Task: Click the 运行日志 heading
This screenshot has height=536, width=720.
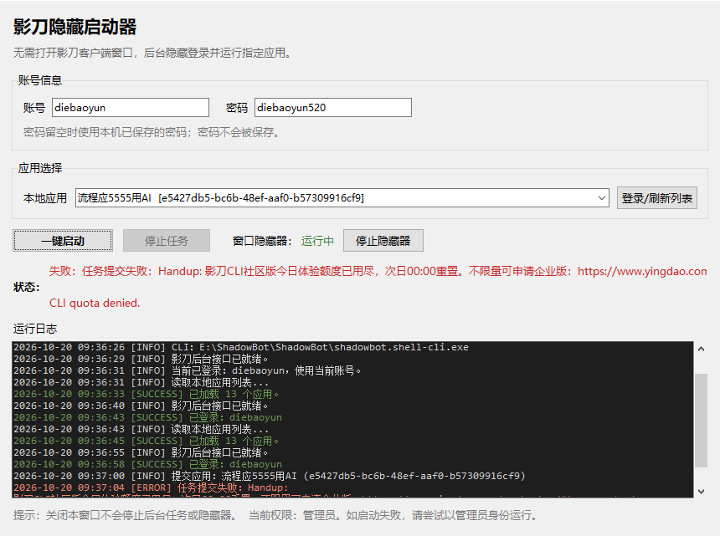Action: [35, 329]
